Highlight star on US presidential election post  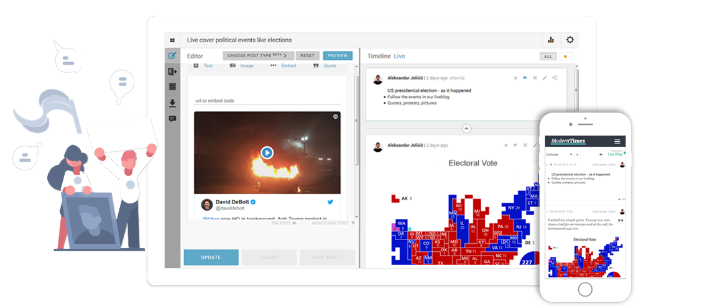click(515, 78)
